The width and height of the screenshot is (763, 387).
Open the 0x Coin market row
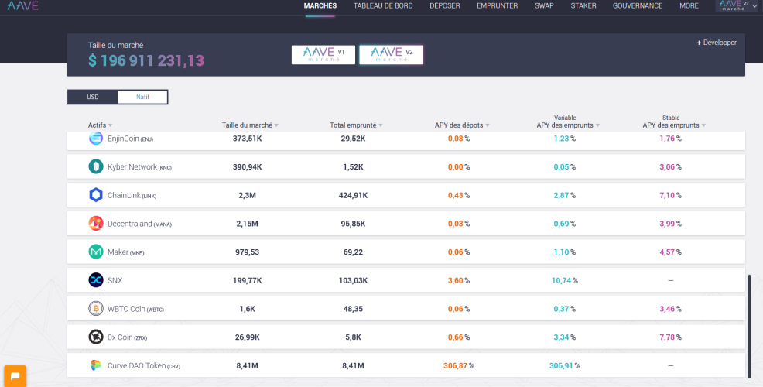405,337
